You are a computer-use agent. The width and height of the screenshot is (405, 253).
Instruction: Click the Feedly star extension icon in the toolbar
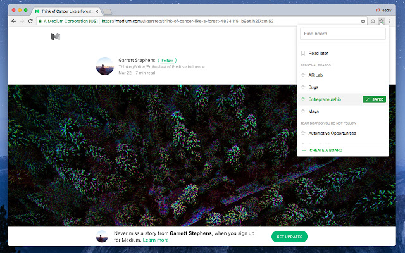381,21
